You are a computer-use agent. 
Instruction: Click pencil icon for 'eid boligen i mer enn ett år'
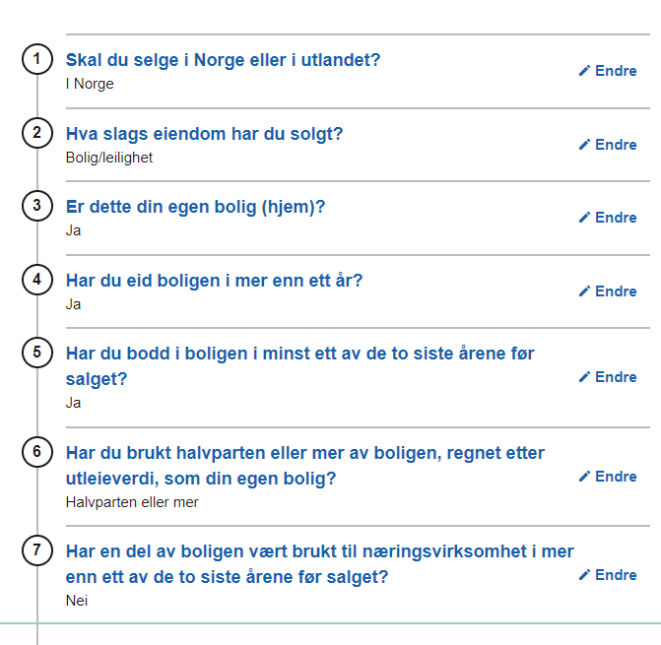[x=584, y=291]
